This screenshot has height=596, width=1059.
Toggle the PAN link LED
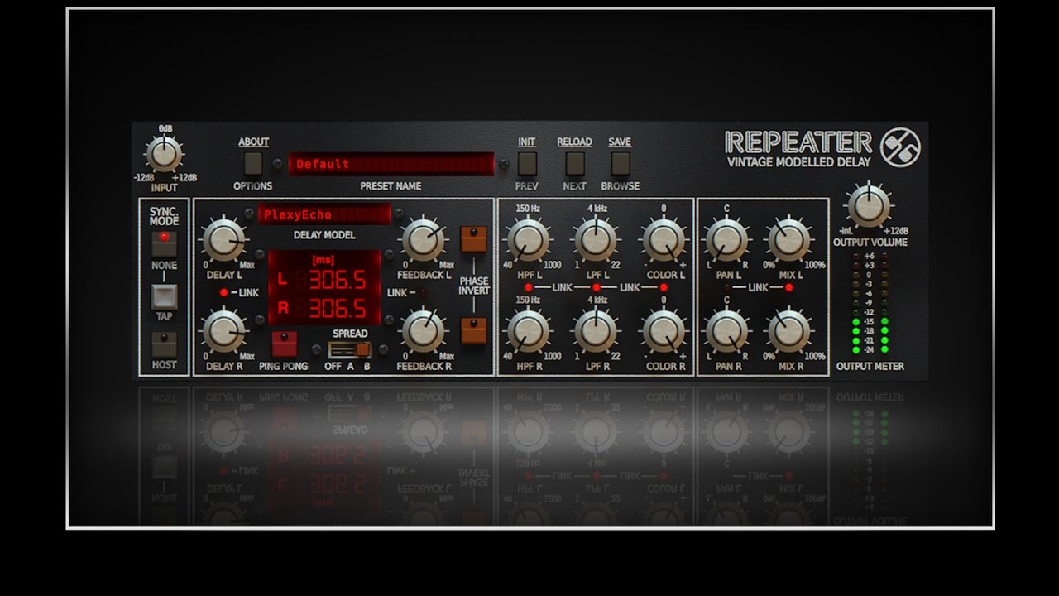click(727, 287)
